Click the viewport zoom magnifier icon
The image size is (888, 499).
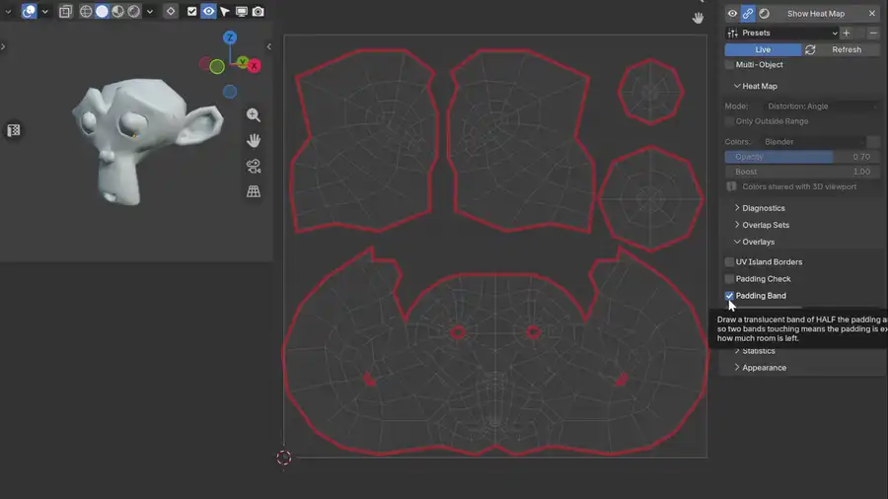coord(254,114)
